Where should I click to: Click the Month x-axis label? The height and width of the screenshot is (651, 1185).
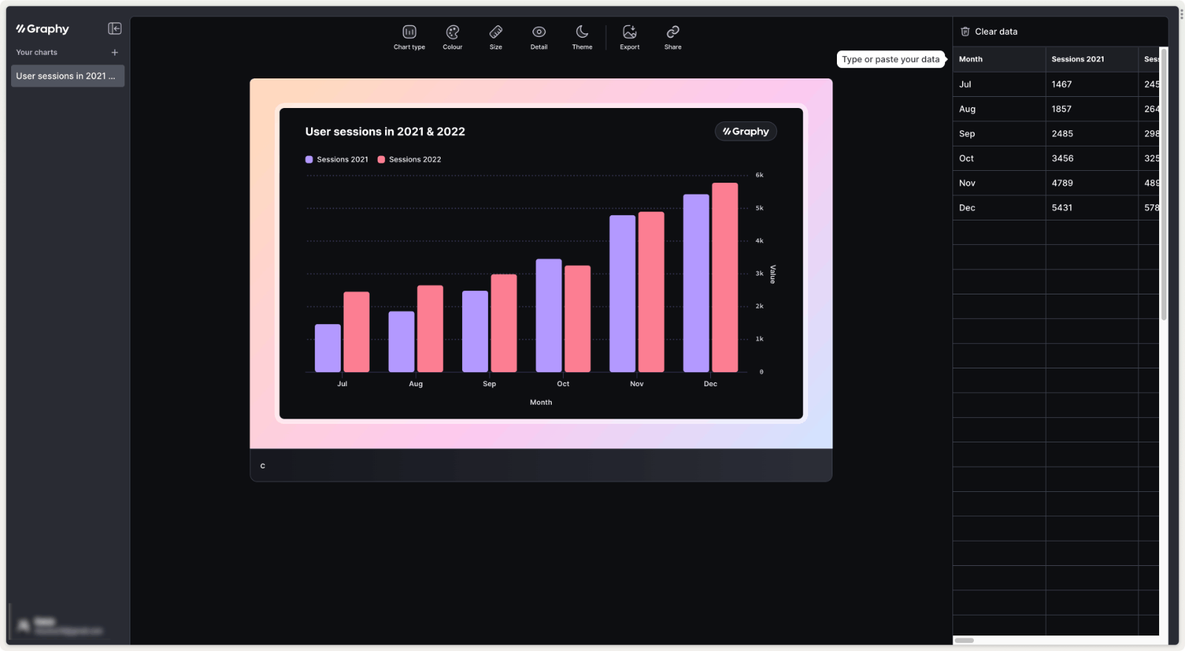541,402
